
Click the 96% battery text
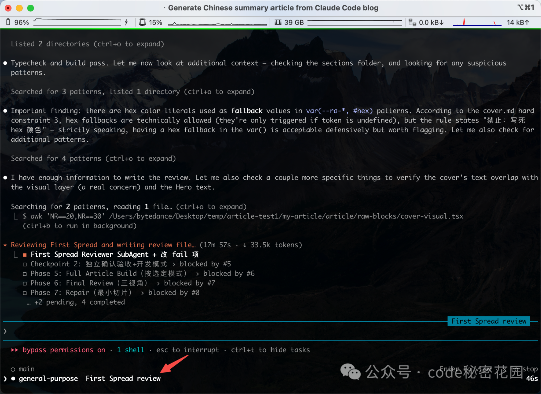pyautogui.click(x=22, y=22)
